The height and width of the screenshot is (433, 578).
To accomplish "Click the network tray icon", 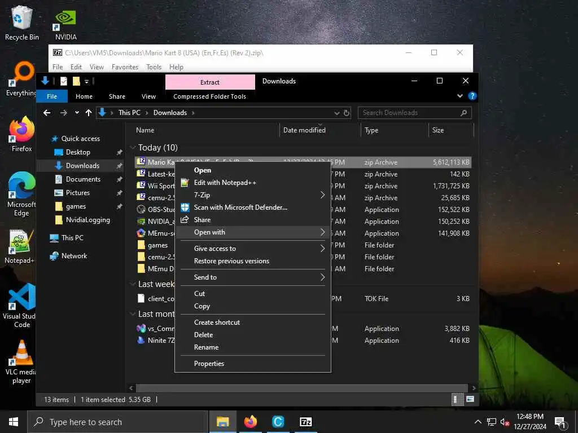I will 492,422.
